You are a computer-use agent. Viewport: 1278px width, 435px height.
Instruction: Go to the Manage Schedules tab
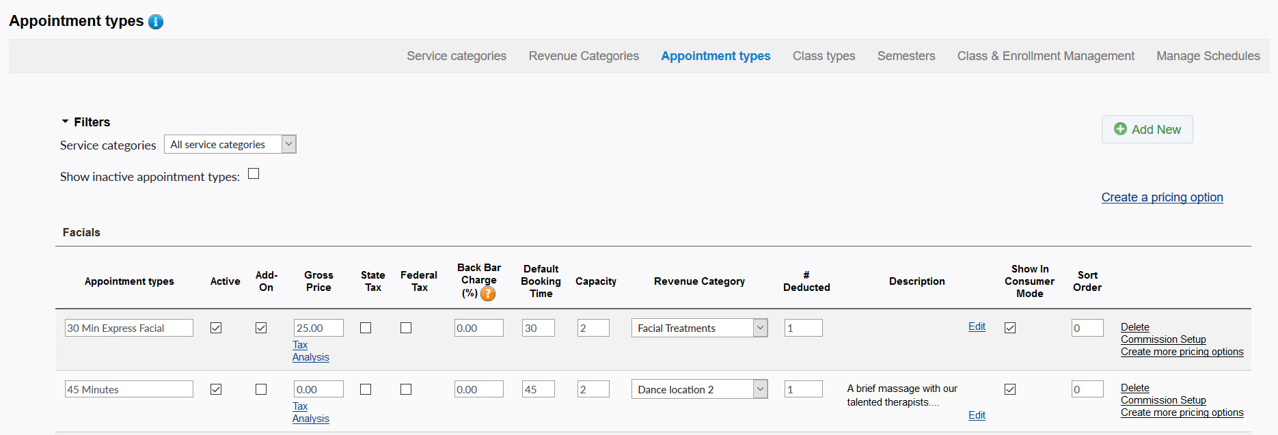click(x=1208, y=56)
